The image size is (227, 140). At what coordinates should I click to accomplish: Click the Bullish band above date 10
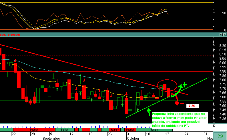tap(154, 130)
